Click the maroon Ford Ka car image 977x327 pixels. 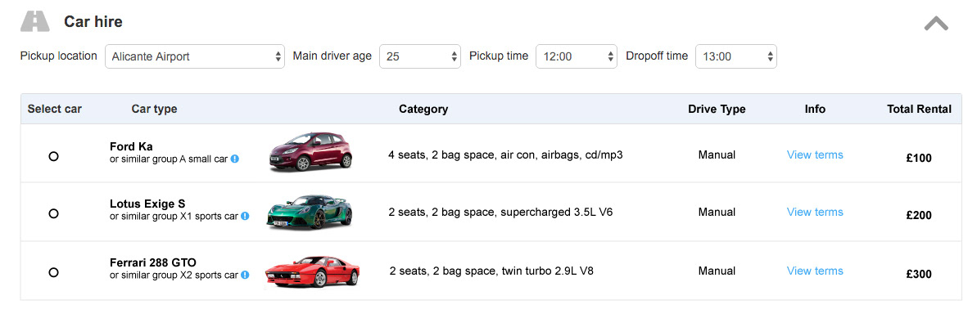click(310, 152)
